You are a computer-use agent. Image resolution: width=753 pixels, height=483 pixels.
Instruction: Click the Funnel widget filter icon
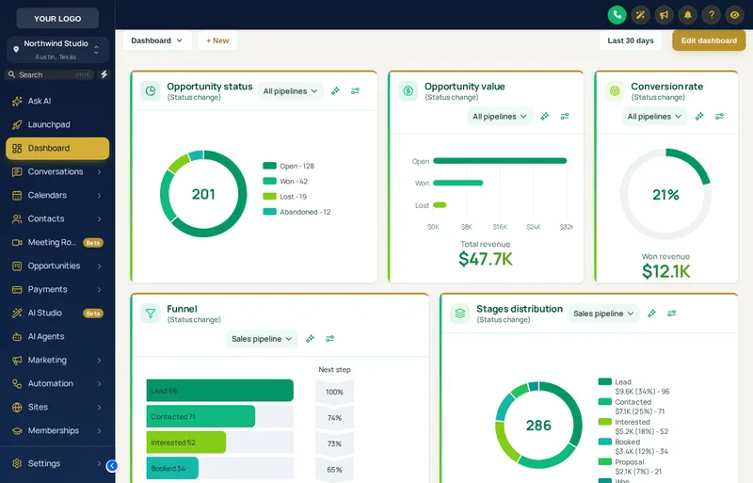[x=151, y=314]
